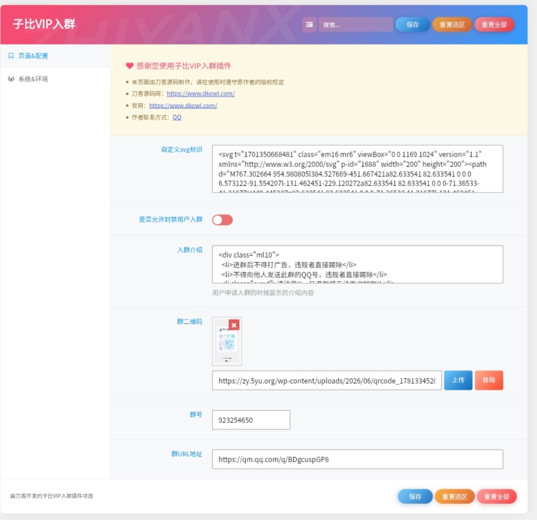Click the 是否允许封禁用户入群 label

pyautogui.click(x=171, y=219)
